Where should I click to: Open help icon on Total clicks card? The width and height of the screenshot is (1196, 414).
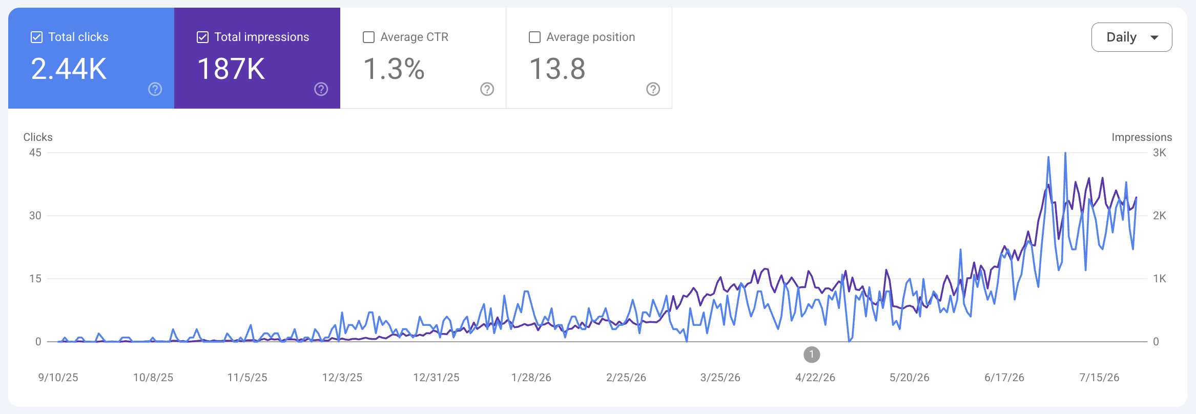[x=155, y=89]
